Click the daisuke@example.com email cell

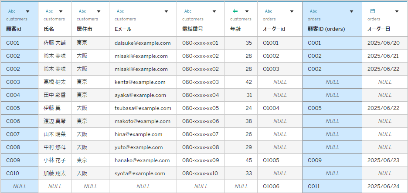point(143,43)
